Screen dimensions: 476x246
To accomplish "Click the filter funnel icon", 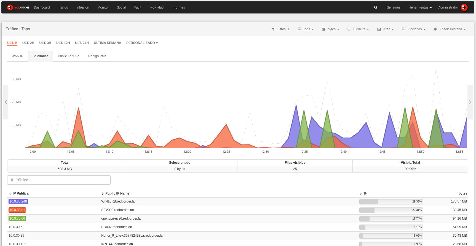I will (273, 29).
